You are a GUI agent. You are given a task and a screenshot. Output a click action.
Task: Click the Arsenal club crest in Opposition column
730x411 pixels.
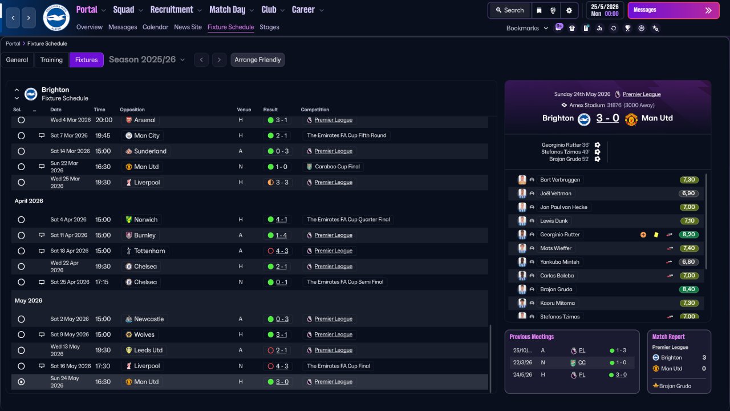pos(129,120)
